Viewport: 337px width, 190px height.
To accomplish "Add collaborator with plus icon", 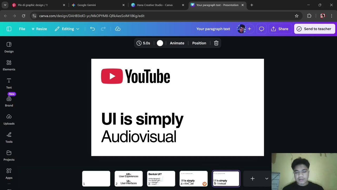I will (x=249, y=29).
